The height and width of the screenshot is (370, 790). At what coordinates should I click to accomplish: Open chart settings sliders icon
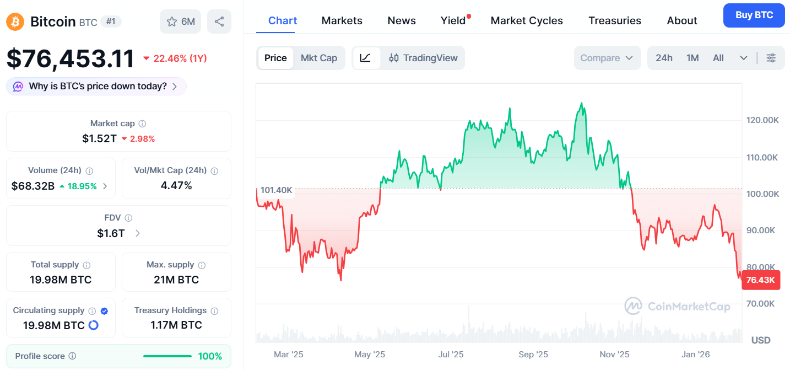coord(771,58)
